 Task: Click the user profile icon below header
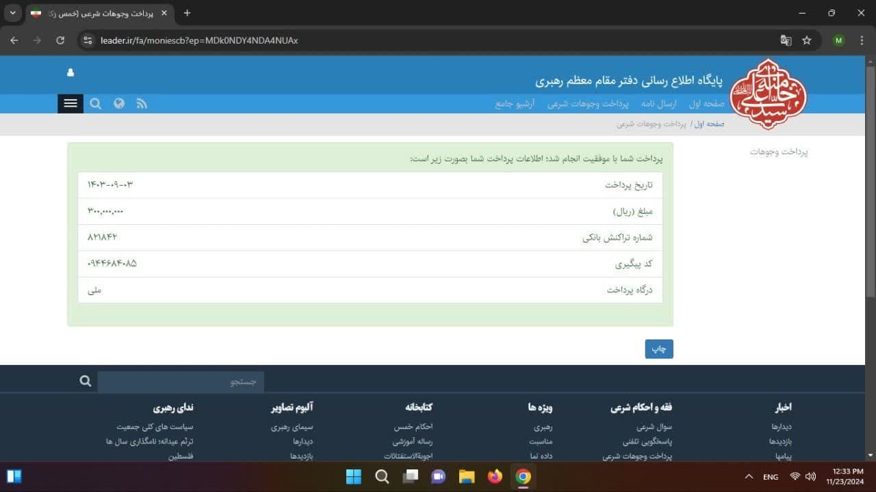tap(70, 72)
